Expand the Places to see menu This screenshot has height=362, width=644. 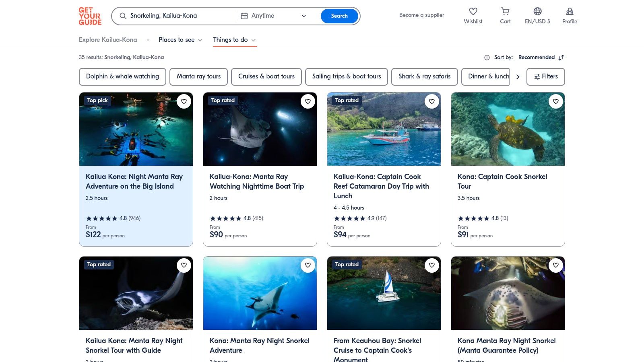tap(180, 40)
